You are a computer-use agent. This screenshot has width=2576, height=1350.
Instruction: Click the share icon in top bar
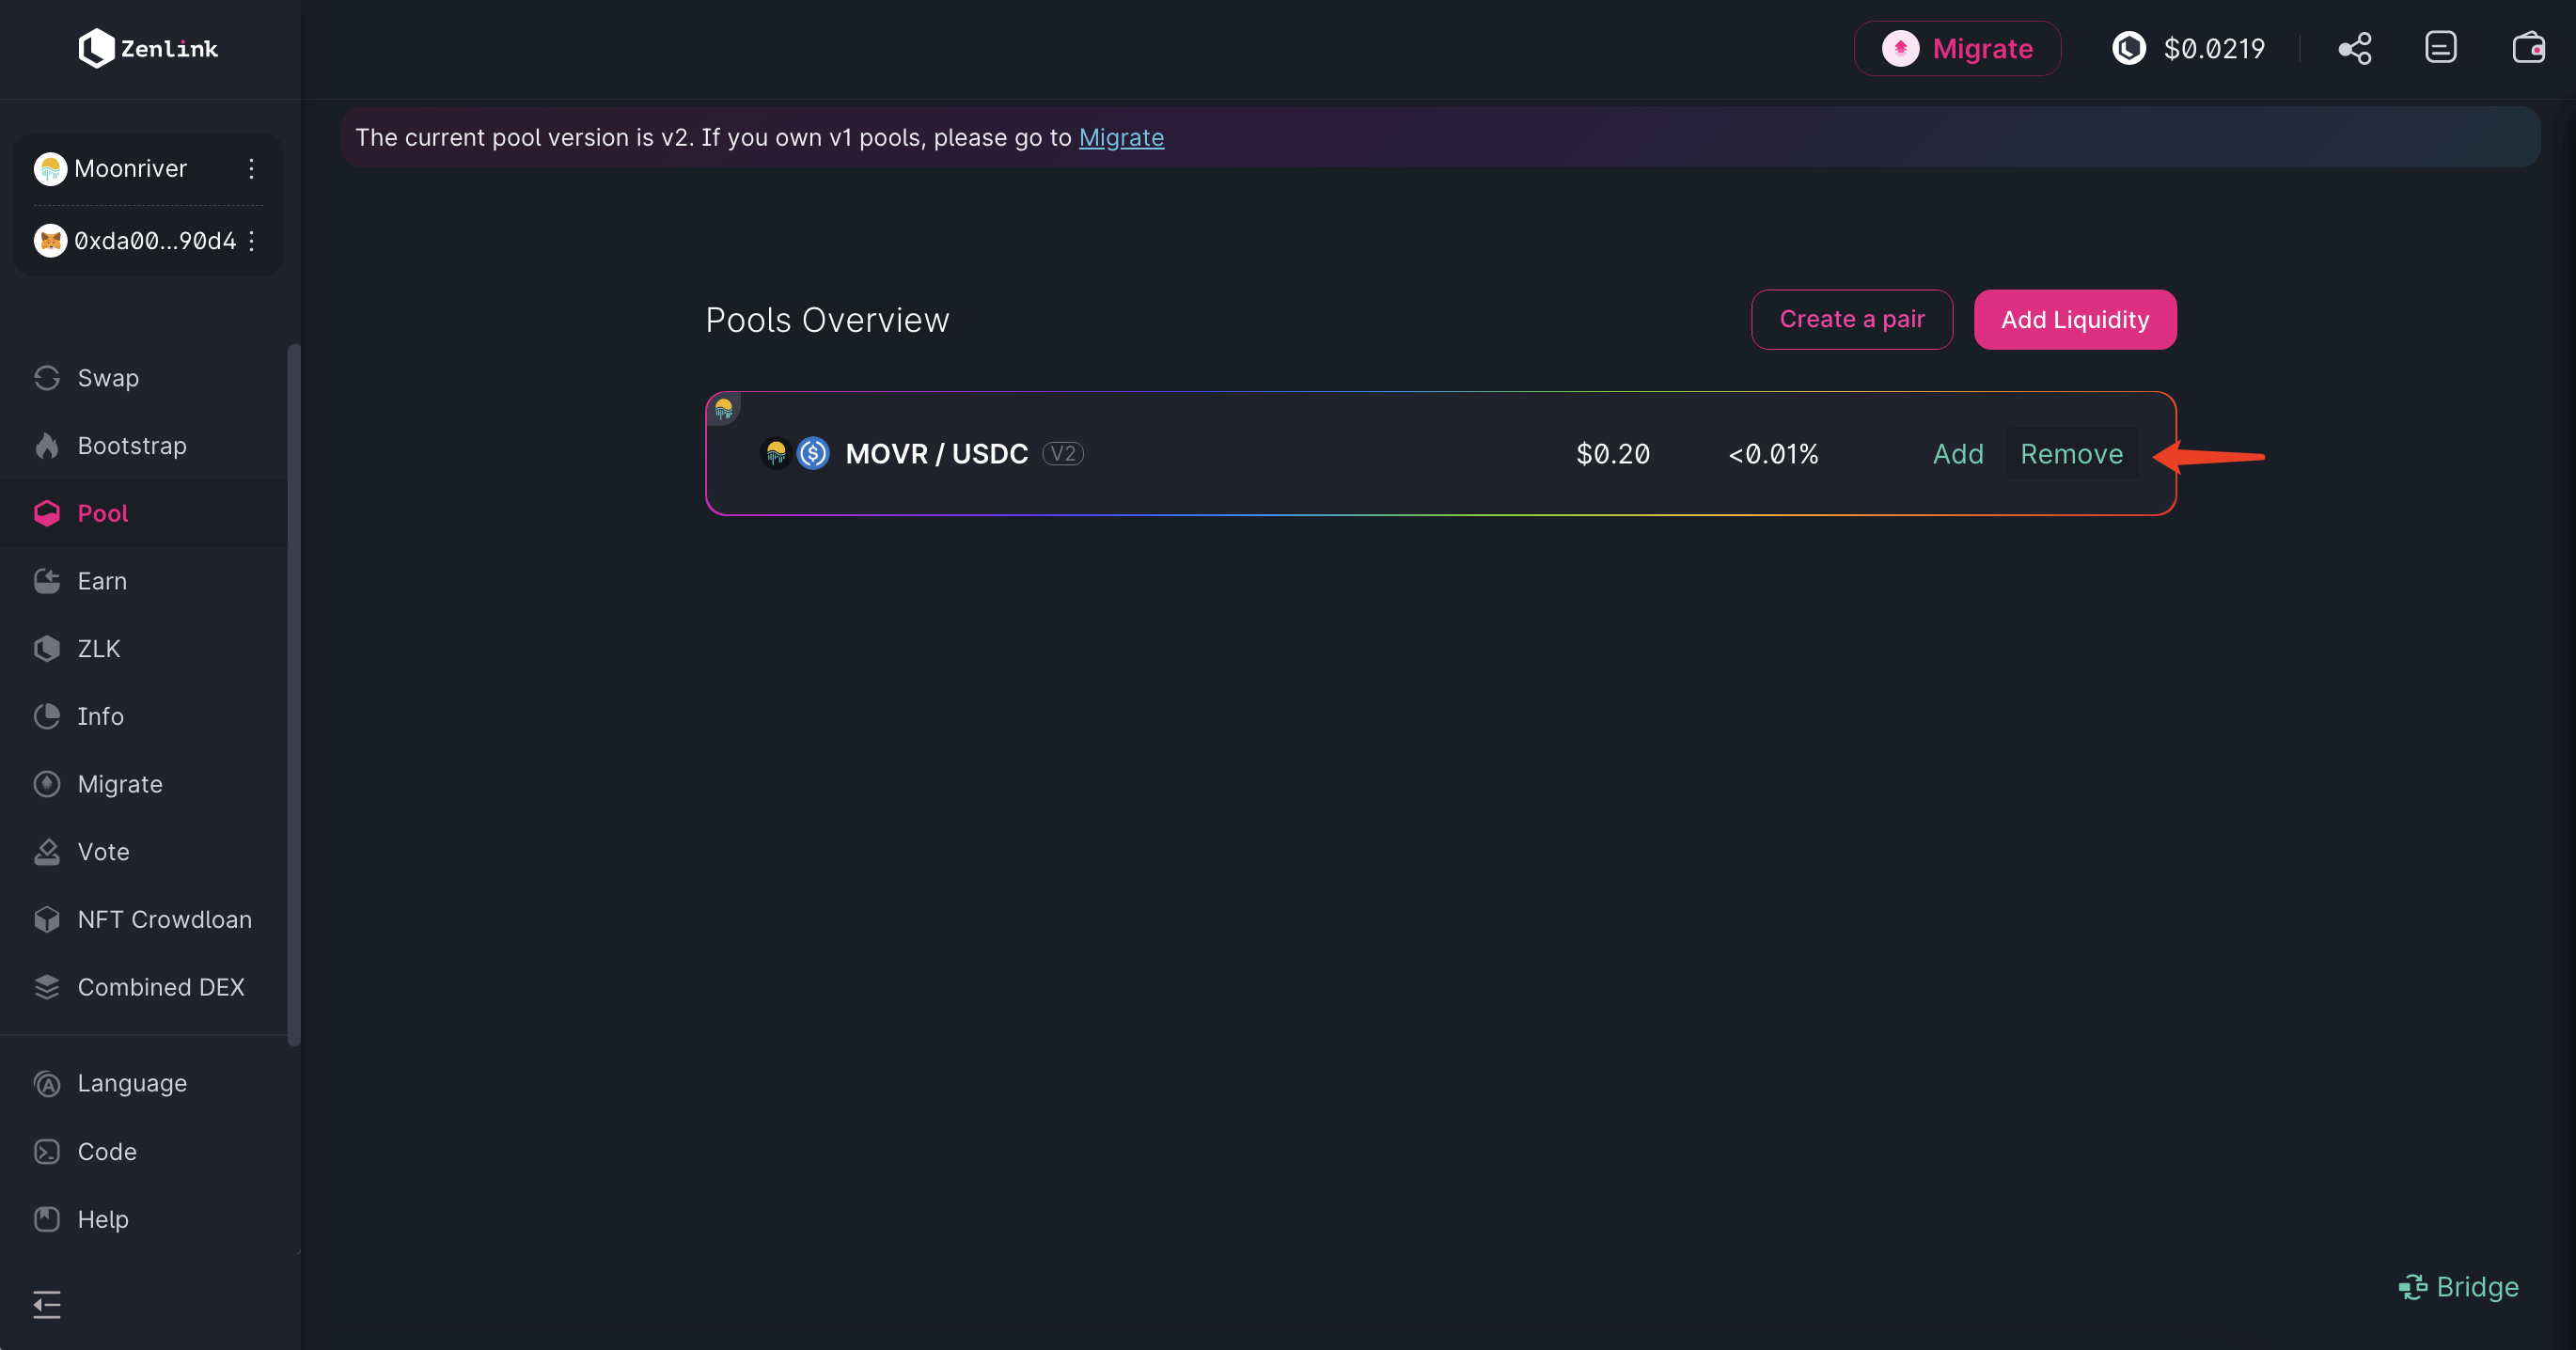pyautogui.click(x=2354, y=48)
